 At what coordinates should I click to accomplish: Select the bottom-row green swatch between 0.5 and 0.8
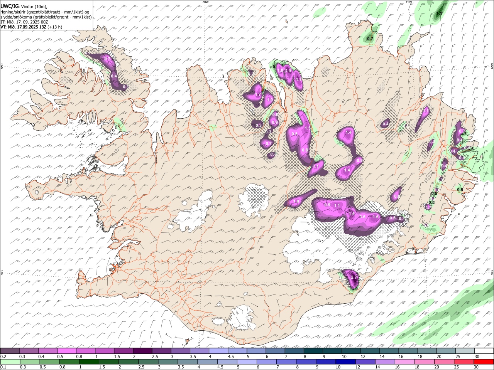[49, 362]
